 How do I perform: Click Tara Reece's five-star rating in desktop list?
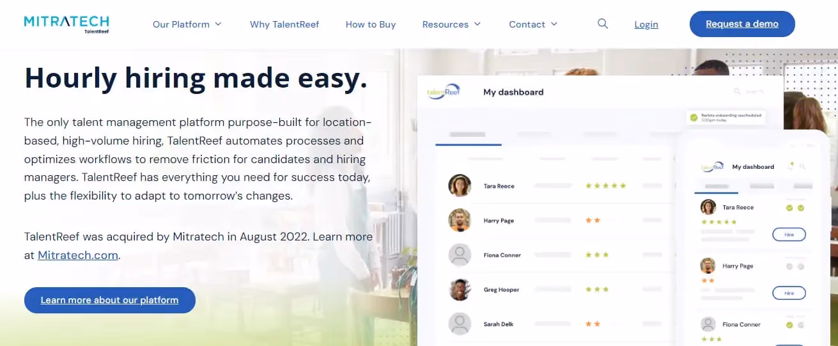point(605,185)
